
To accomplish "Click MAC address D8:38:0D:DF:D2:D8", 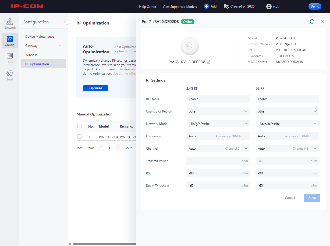I will pos(289,62).
